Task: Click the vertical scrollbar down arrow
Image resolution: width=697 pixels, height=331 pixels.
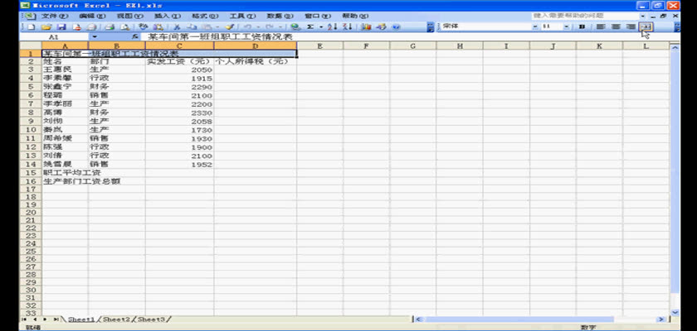Action: coord(675,313)
